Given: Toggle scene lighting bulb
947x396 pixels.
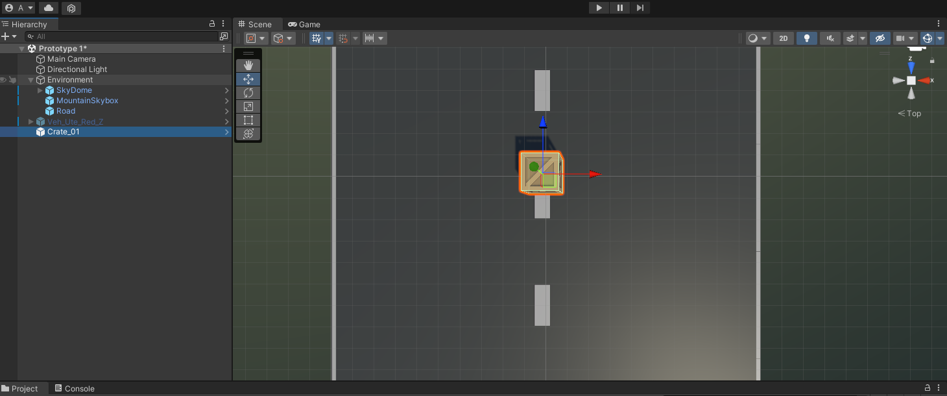Looking at the screenshot, I should [806, 38].
